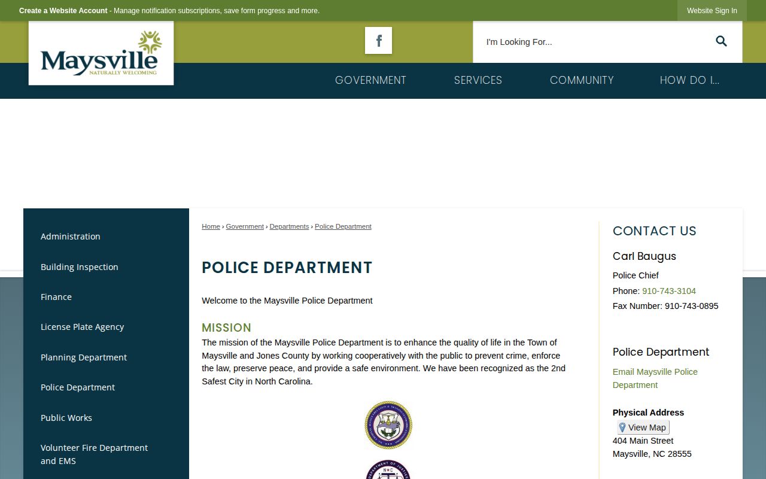Screen dimensions: 766x479
Task: Open the Government menu
Action: point(370,80)
